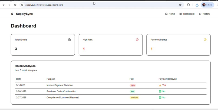Click the house icon beside Home
Viewport: 218px width, 110px height.
point(166,14)
